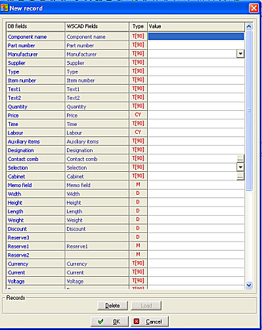
Task: Click the WSCAD Fields column header
Action: coord(97,26)
